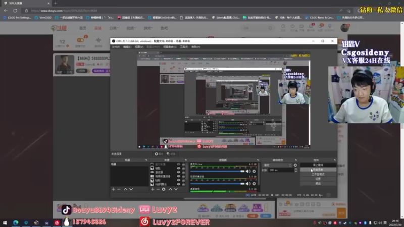Open the Windows Start menu
This screenshot has height=227, width=404.
tap(5, 222)
